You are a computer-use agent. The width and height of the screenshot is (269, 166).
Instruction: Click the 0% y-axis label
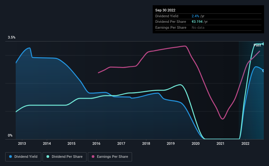point(10,135)
